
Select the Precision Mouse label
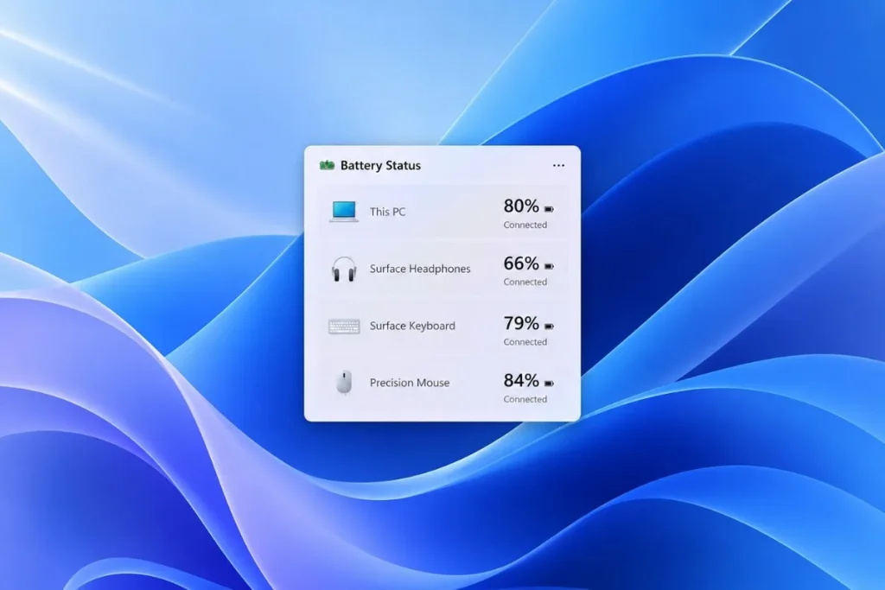[x=409, y=383]
